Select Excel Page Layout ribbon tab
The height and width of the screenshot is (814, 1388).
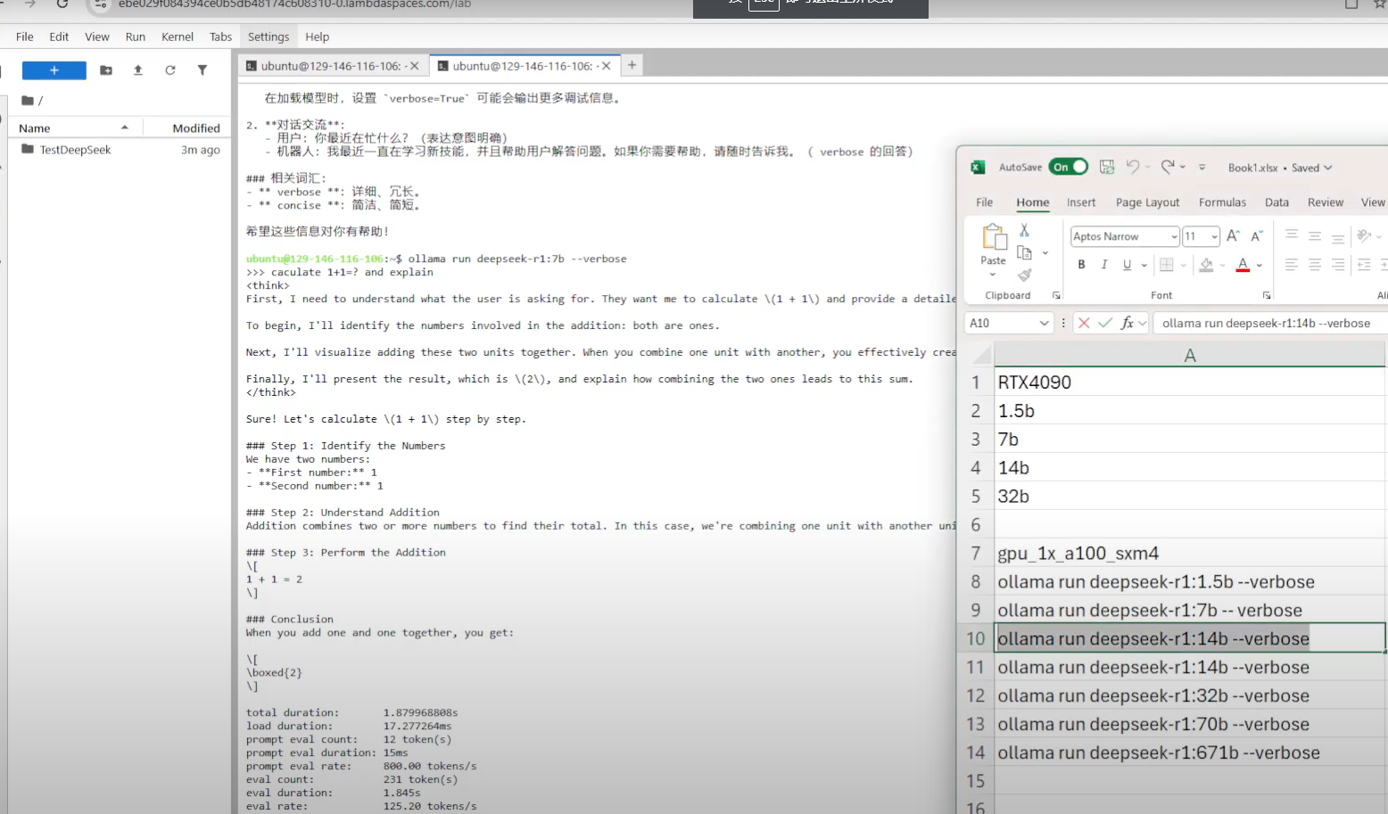[1147, 202]
